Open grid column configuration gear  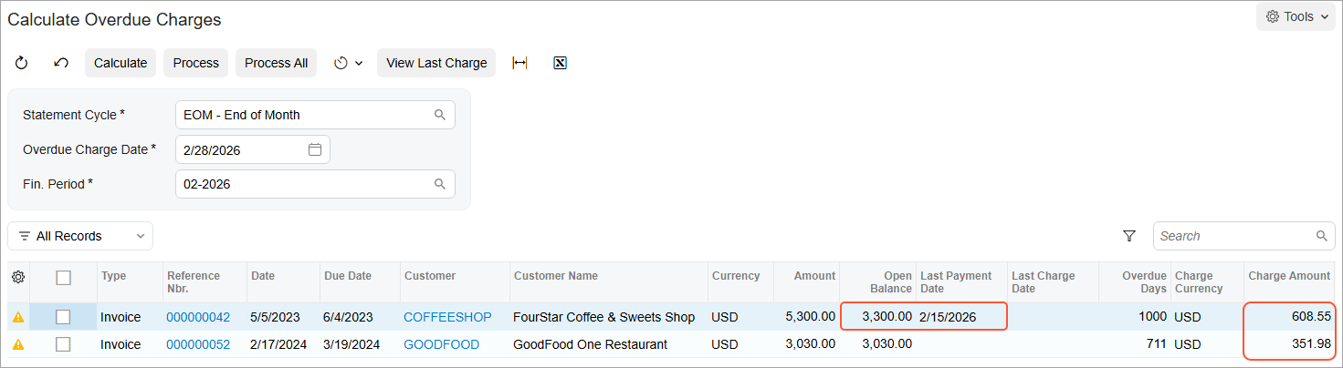click(x=18, y=277)
